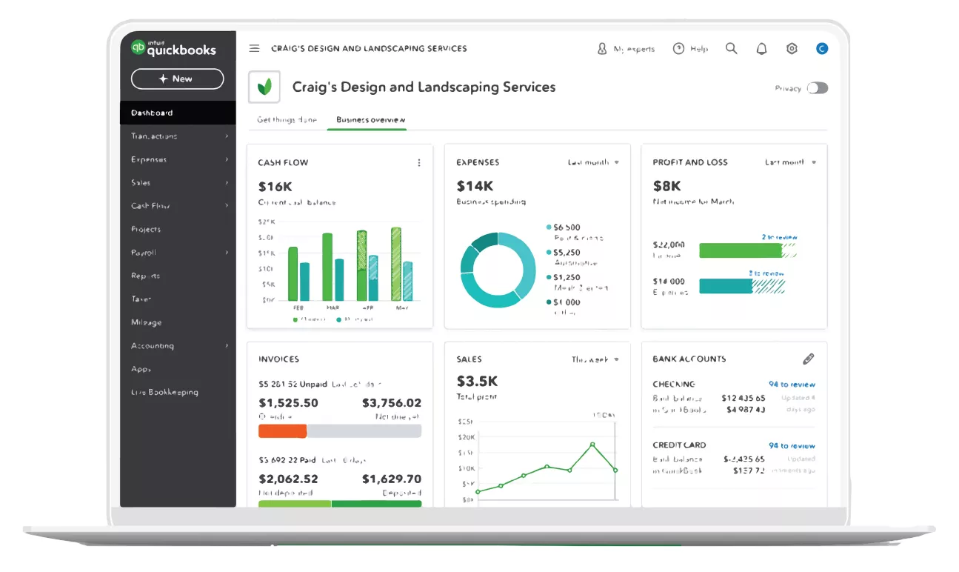Click the QuickBooks logo
The height and width of the screenshot is (572, 959).
(x=174, y=48)
